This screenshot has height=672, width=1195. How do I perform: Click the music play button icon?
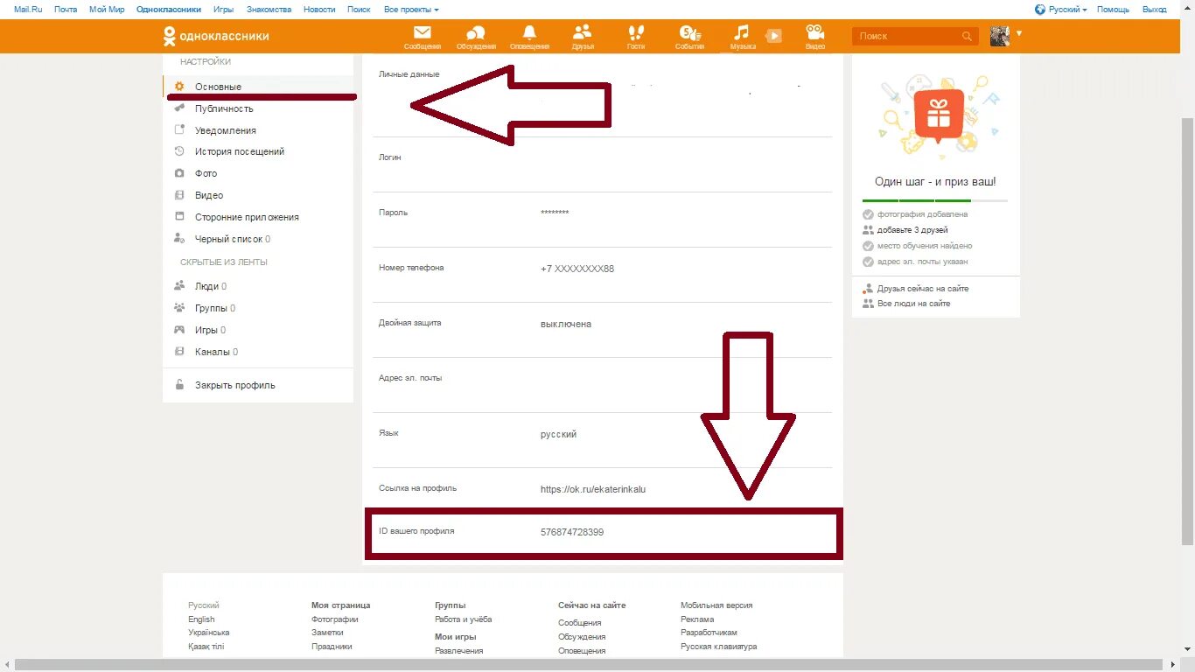pyautogui.click(x=773, y=36)
